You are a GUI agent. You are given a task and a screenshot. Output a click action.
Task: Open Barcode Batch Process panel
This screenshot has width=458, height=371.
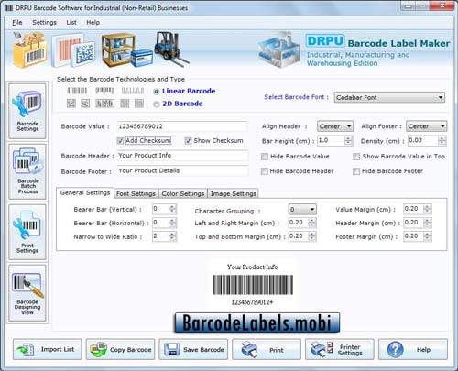point(27,171)
